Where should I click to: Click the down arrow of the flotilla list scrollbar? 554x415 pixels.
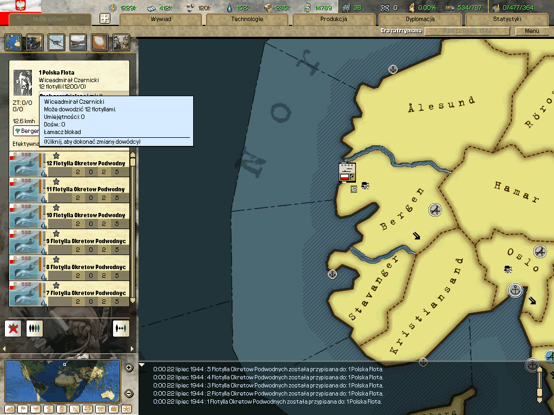tap(133, 300)
